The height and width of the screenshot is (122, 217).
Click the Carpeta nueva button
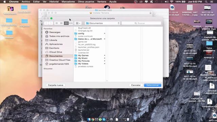click(x=56, y=85)
